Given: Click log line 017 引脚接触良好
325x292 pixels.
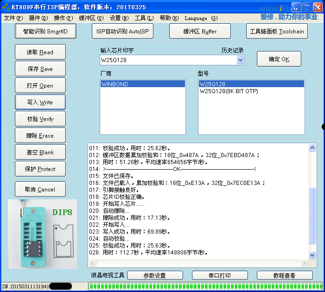Looking at the screenshot, I should tap(114, 190).
